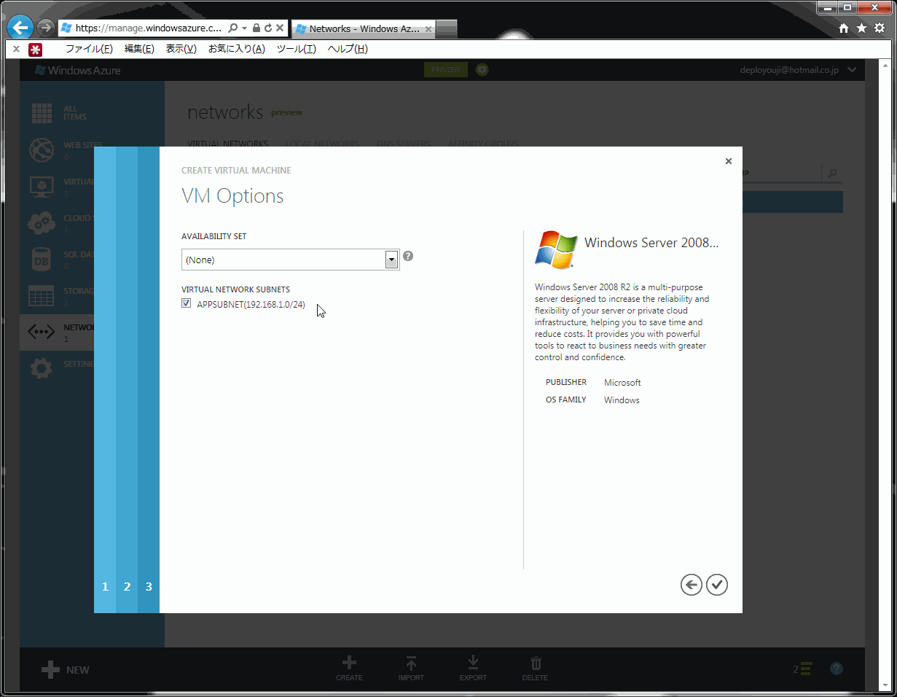
Task: Click the red asterisk toolbar icon
Action: pos(35,49)
